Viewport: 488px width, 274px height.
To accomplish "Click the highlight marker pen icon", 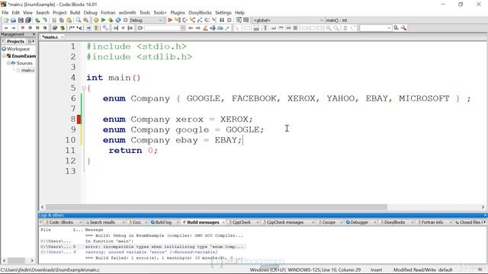I will pyautogui.click(x=205, y=28).
